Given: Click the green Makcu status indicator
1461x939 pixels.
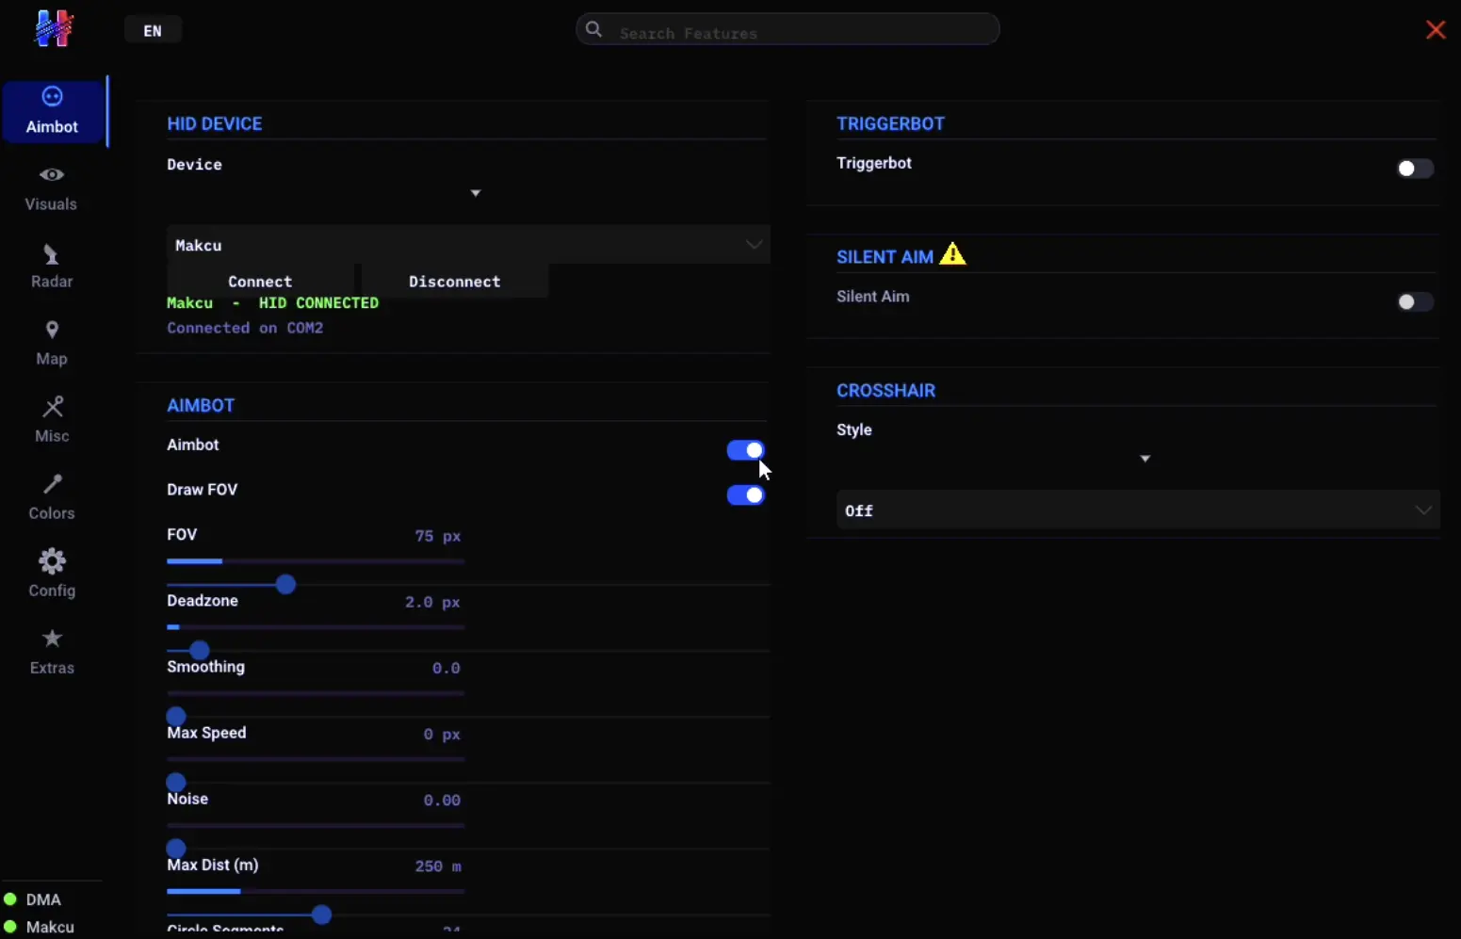Looking at the screenshot, I should pyautogui.click(x=10, y=927).
